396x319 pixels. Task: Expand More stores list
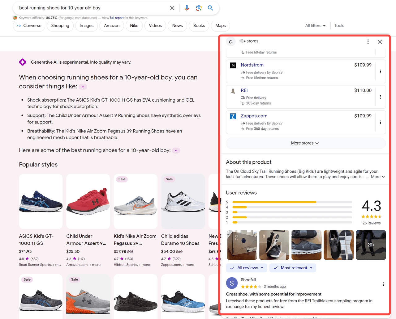point(306,143)
